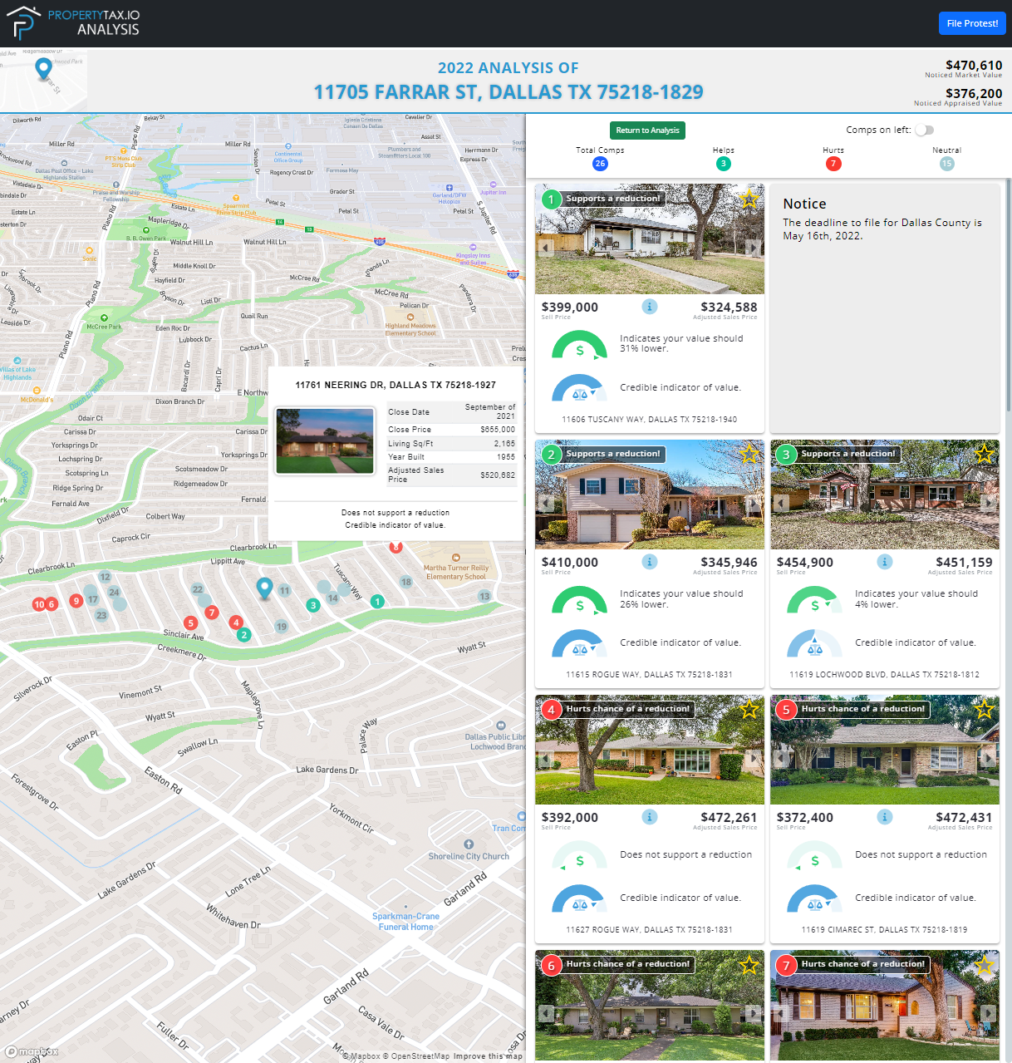Select red map marker 7
This screenshot has height=1063, width=1012.
[212, 613]
